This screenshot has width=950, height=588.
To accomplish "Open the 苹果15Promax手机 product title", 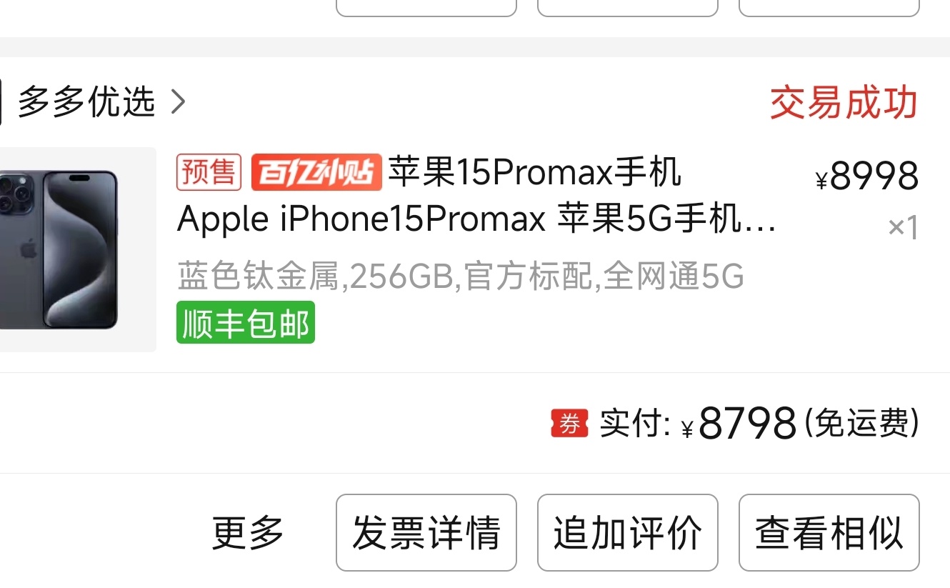I will pos(535,173).
